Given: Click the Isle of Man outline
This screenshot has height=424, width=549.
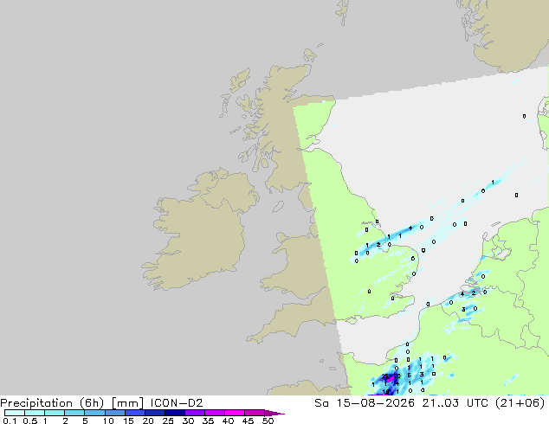Looking at the screenshot, I should pos(278,207).
